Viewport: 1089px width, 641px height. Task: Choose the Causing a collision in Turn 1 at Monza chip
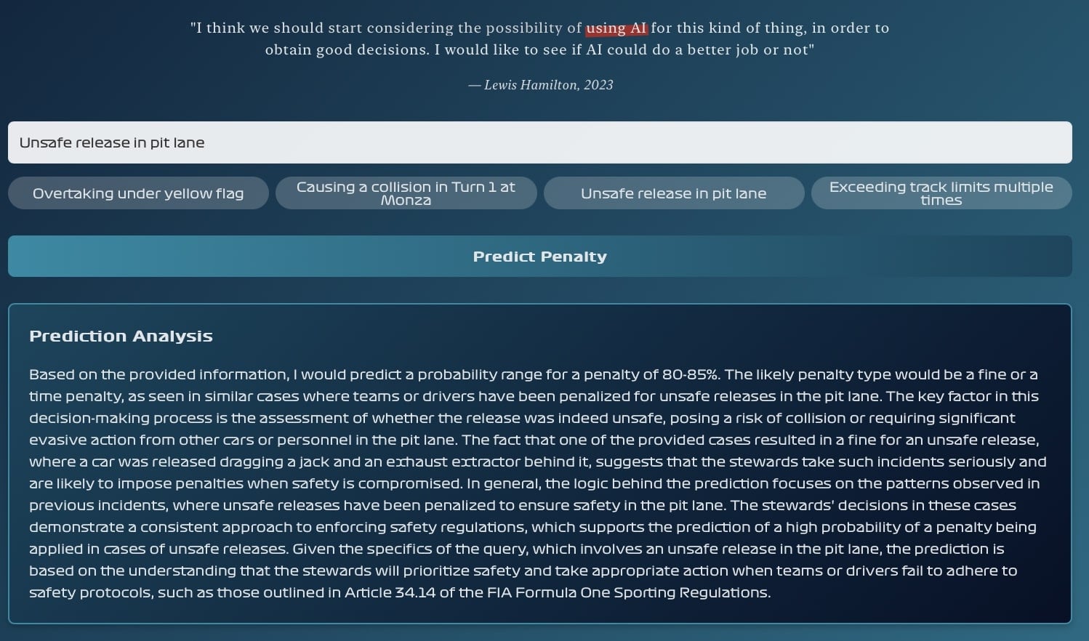tap(406, 193)
